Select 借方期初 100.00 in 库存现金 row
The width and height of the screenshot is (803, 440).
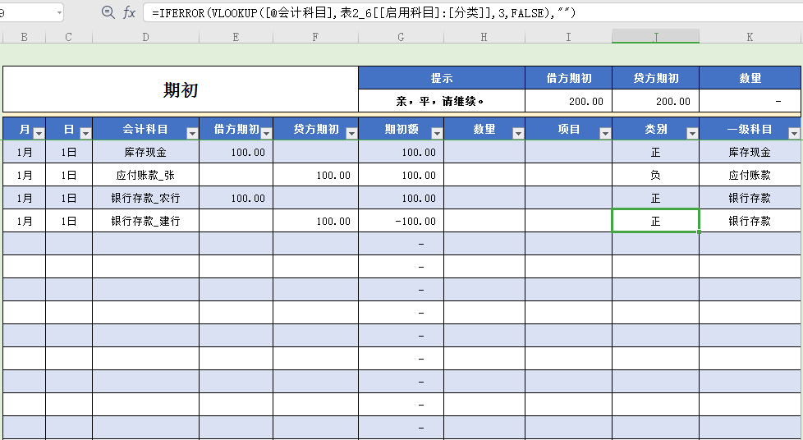[236, 152]
